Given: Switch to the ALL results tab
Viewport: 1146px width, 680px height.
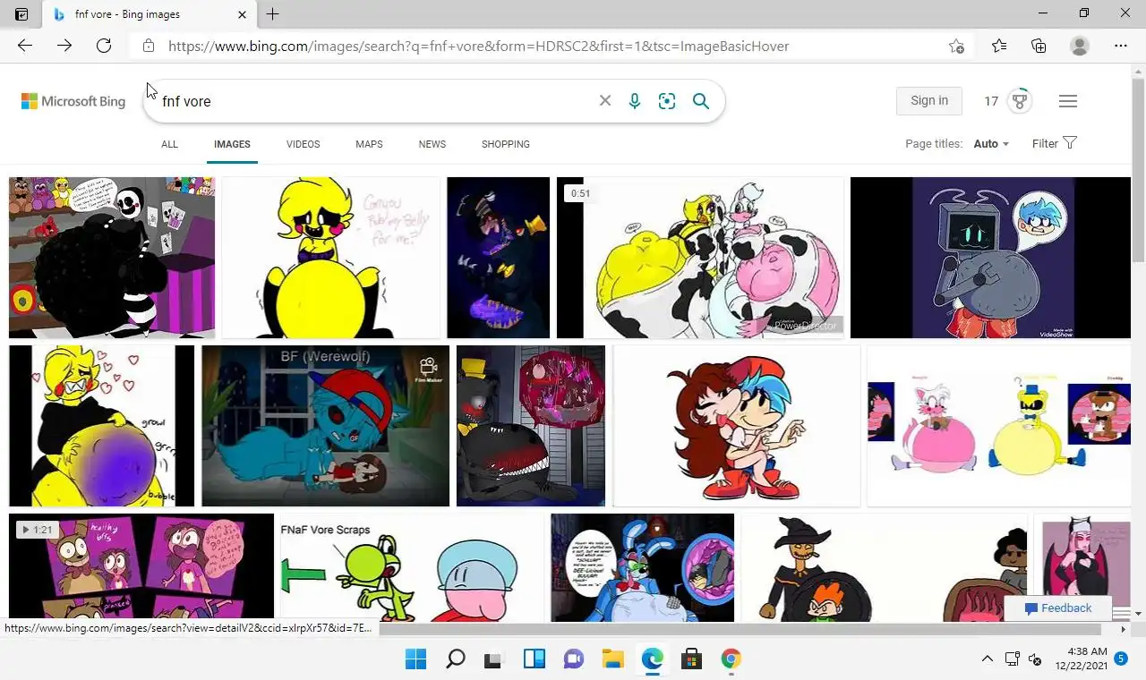Looking at the screenshot, I should coord(169,144).
